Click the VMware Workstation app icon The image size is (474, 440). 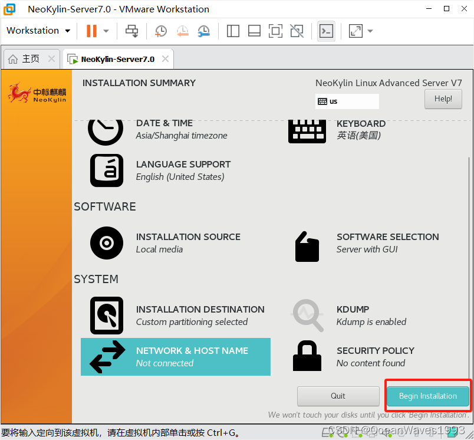pyautogui.click(x=9, y=9)
